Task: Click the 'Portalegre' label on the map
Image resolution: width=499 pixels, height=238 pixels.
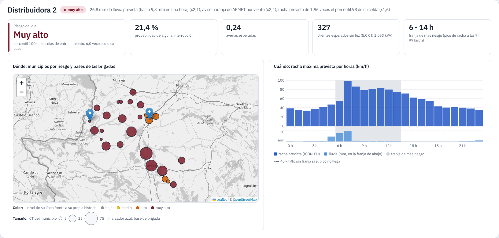Action: pyautogui.click(x=33, y=192)
